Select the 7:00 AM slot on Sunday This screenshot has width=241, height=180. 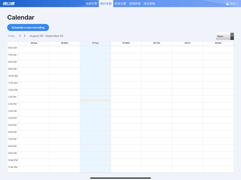(34, 57)
